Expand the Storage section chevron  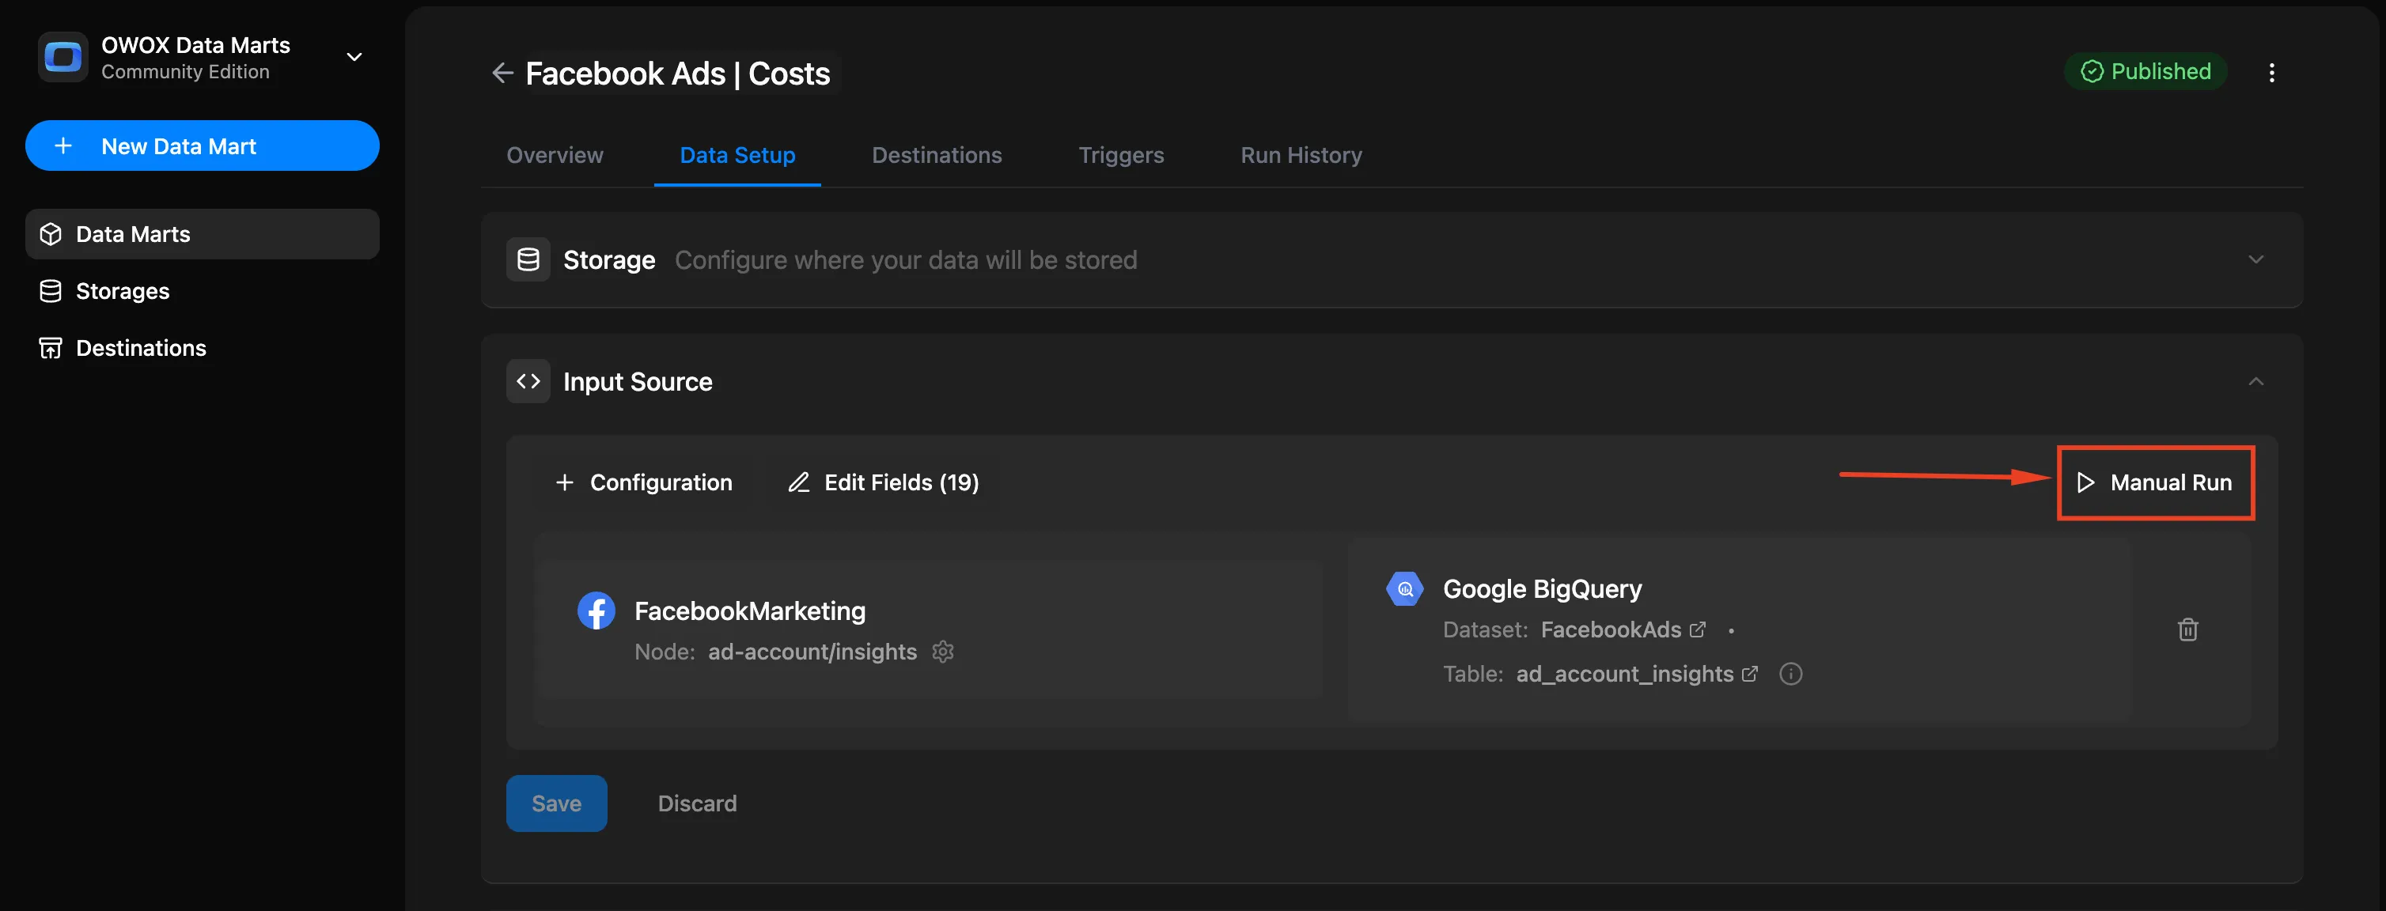pos(2255,260)
